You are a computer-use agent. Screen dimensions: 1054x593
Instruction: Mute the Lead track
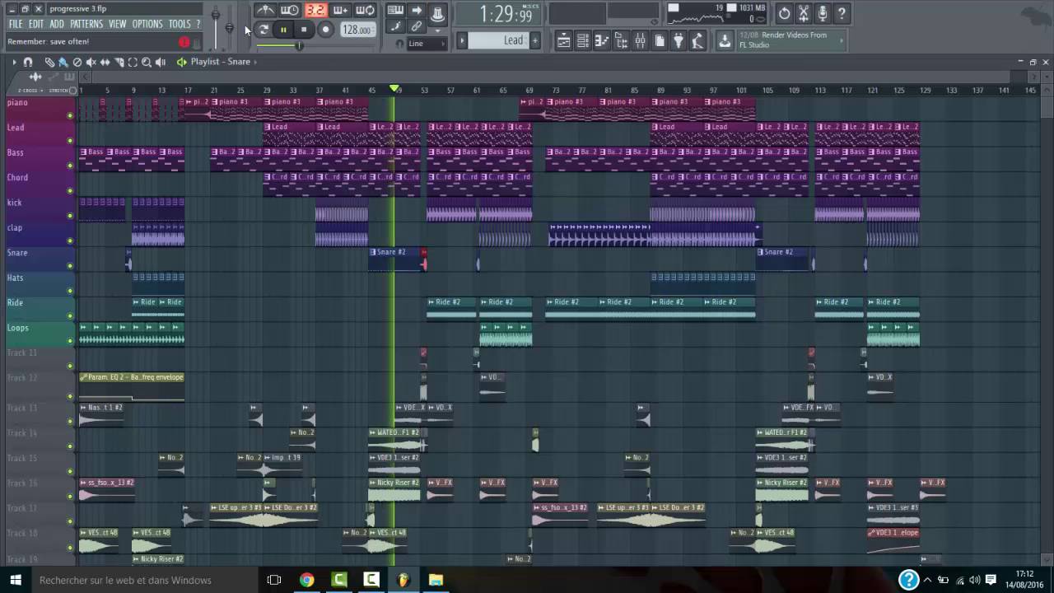70,141
